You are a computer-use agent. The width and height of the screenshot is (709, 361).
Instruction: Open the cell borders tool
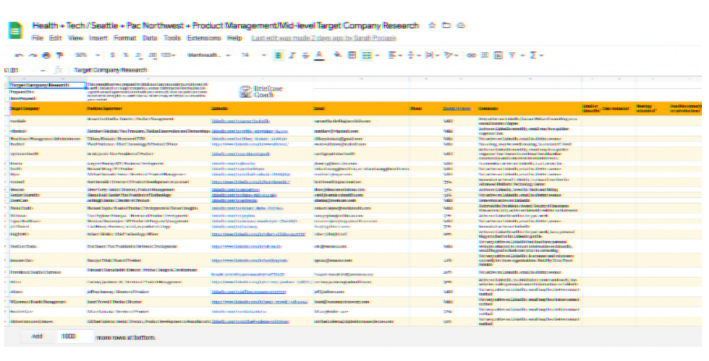click(352, 55)
